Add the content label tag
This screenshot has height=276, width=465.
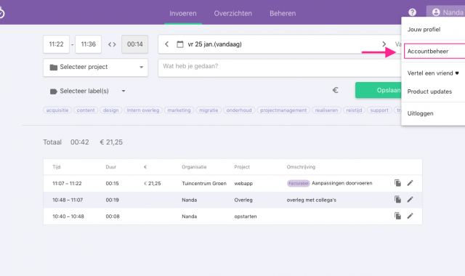86,110
